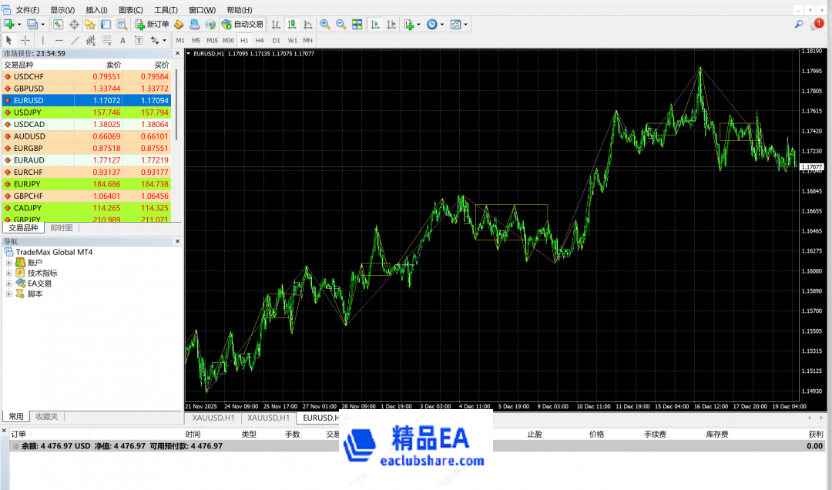Toggle the chart shift button
Viewport: 832px width, 490px height.
pyautogui.click(x=391, y=25)
